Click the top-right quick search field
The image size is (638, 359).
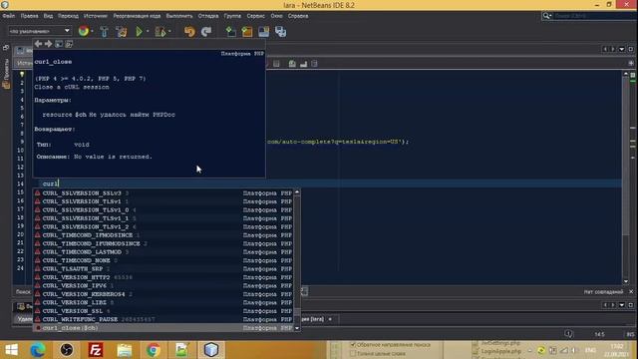[594, 16]
